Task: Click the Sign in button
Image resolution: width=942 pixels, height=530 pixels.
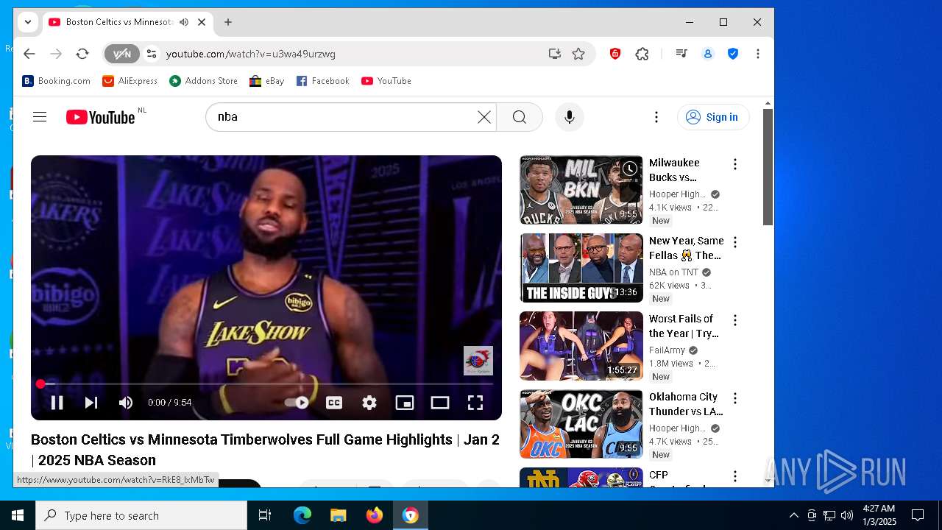Action: [x=713, y=117]
